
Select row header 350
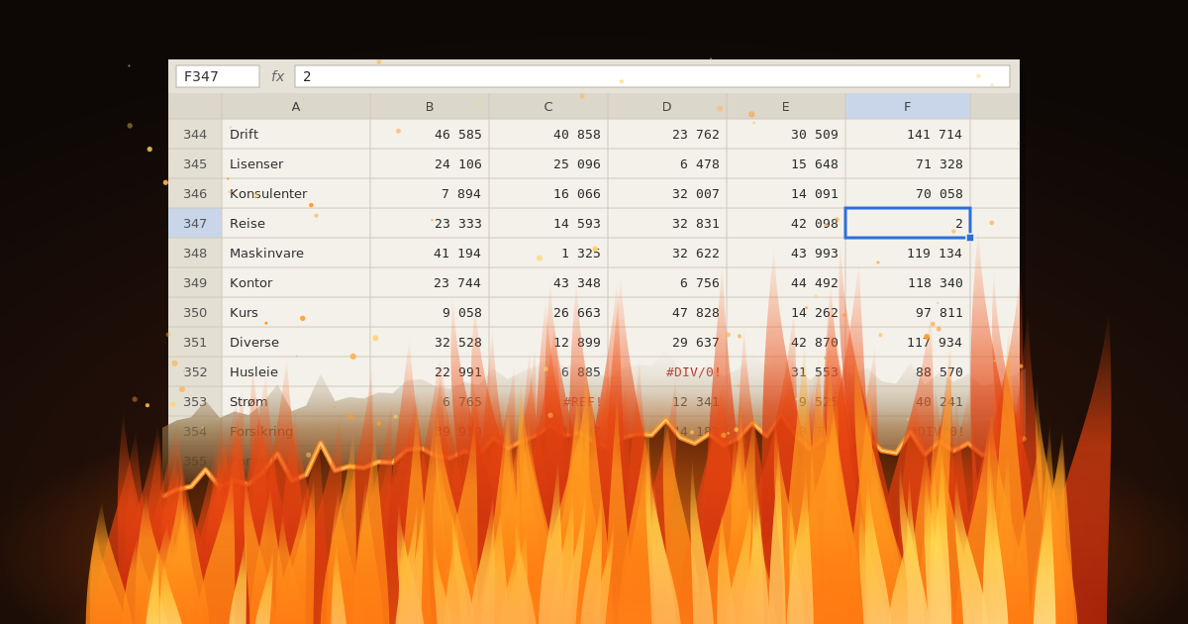[x=195, y=313]
